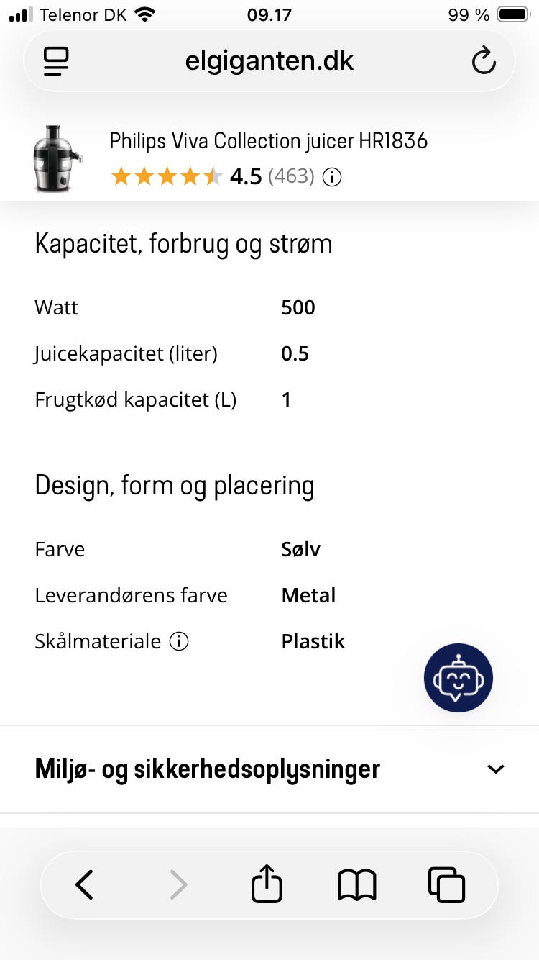The height and width of the screenshot is (960, 539).
Task: Show all open Safari tabs
Action: [x=446, y=884]
